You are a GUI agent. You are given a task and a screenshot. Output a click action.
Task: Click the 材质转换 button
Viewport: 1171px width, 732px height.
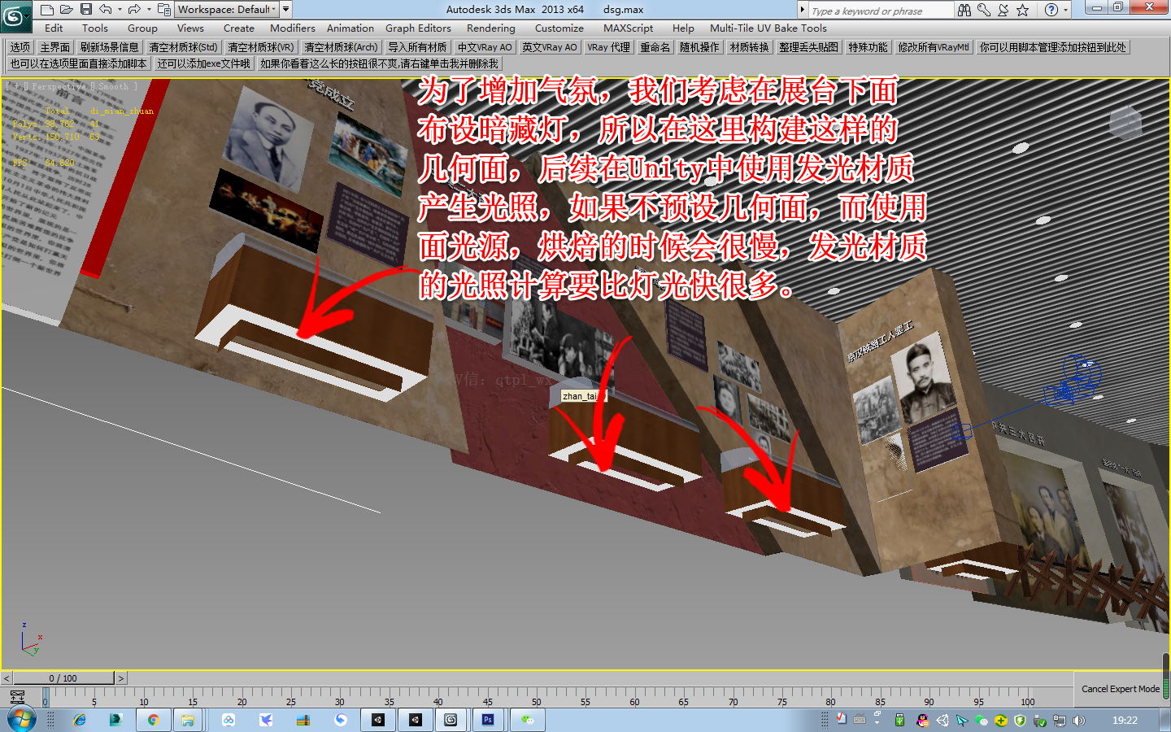(x=750, y=47)
